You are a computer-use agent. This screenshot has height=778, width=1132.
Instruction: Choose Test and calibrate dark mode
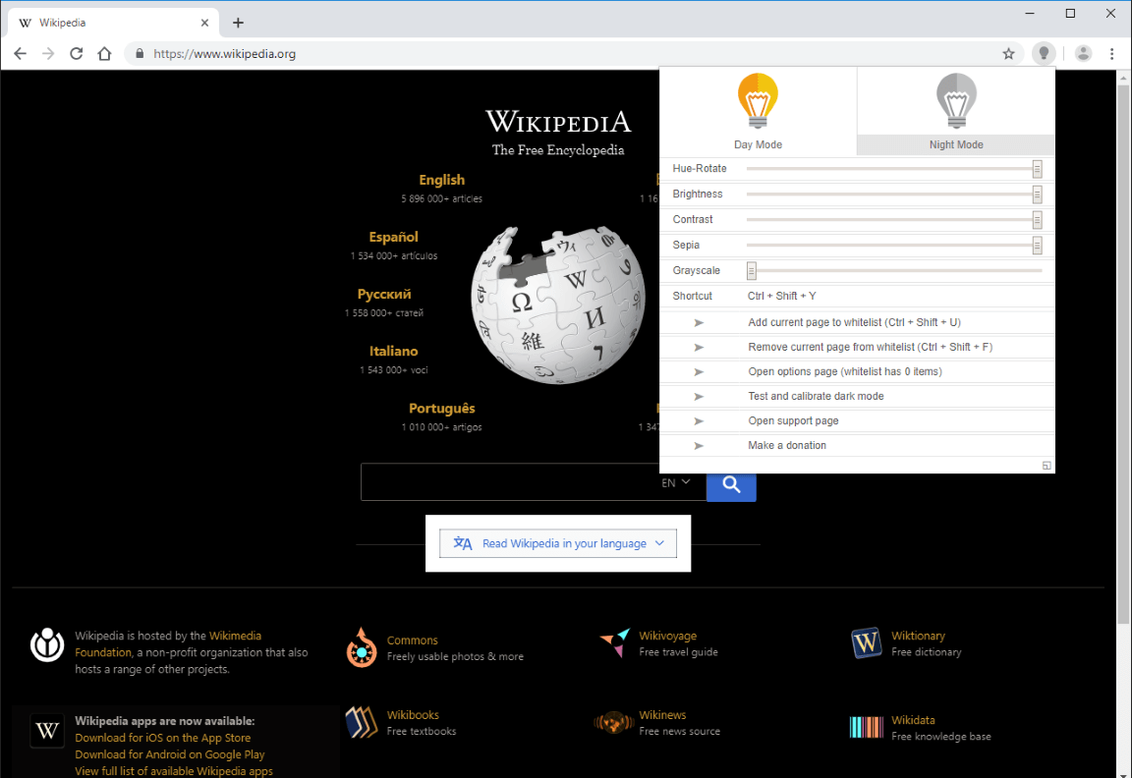pos(816,396)
